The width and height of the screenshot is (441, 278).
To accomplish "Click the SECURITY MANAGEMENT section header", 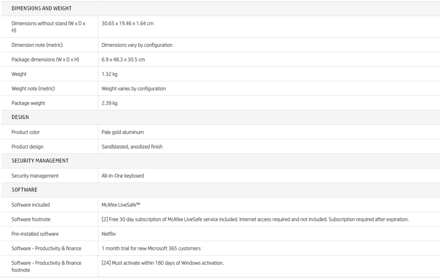I will 40,161.
